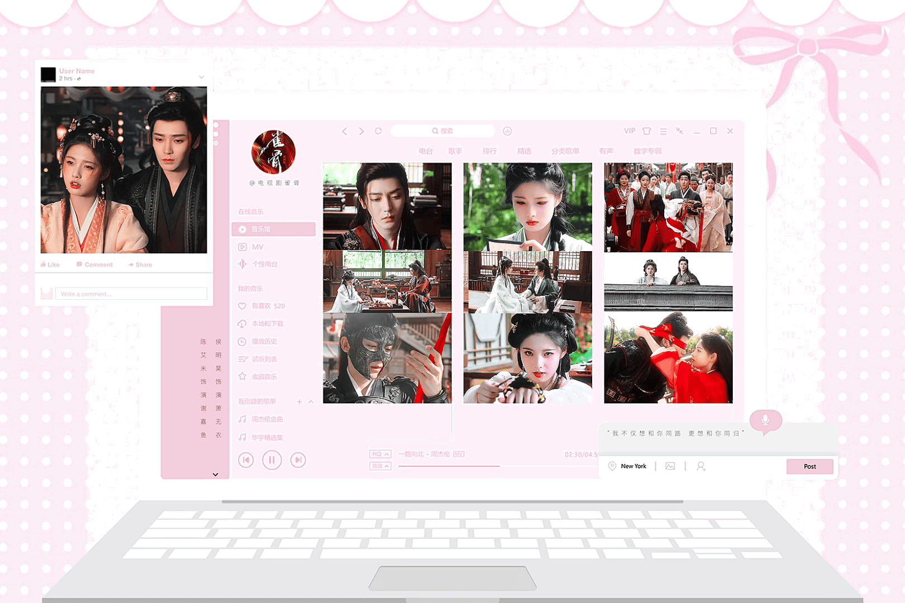Screen dimensions: 905x603
Task: Open the main menu hamburger icon
Action: click(663, 131)
